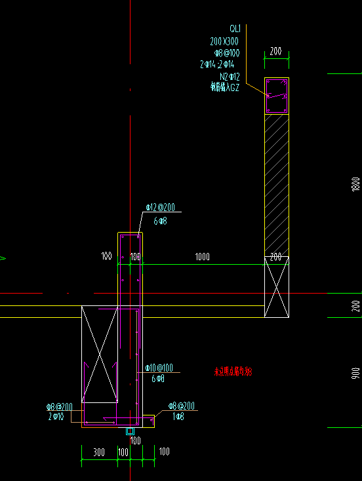Select the magenta stirrup in QL1 section
The width and height of the screenshot is (362, 481).
[x=277, y=96]
